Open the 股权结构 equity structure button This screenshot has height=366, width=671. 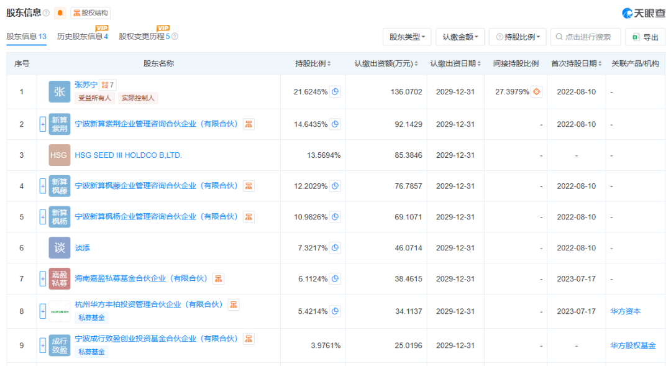[x=90, y=13]
